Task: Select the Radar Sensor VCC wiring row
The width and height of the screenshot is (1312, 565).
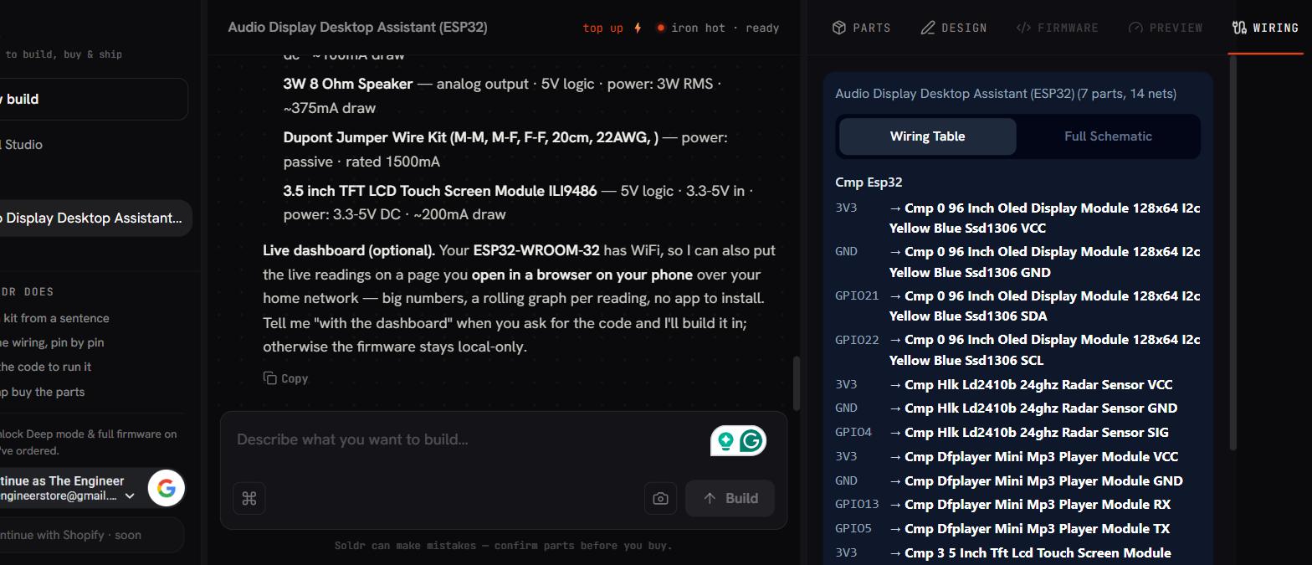Action: pyautogui.click(x=1017, y=384)
